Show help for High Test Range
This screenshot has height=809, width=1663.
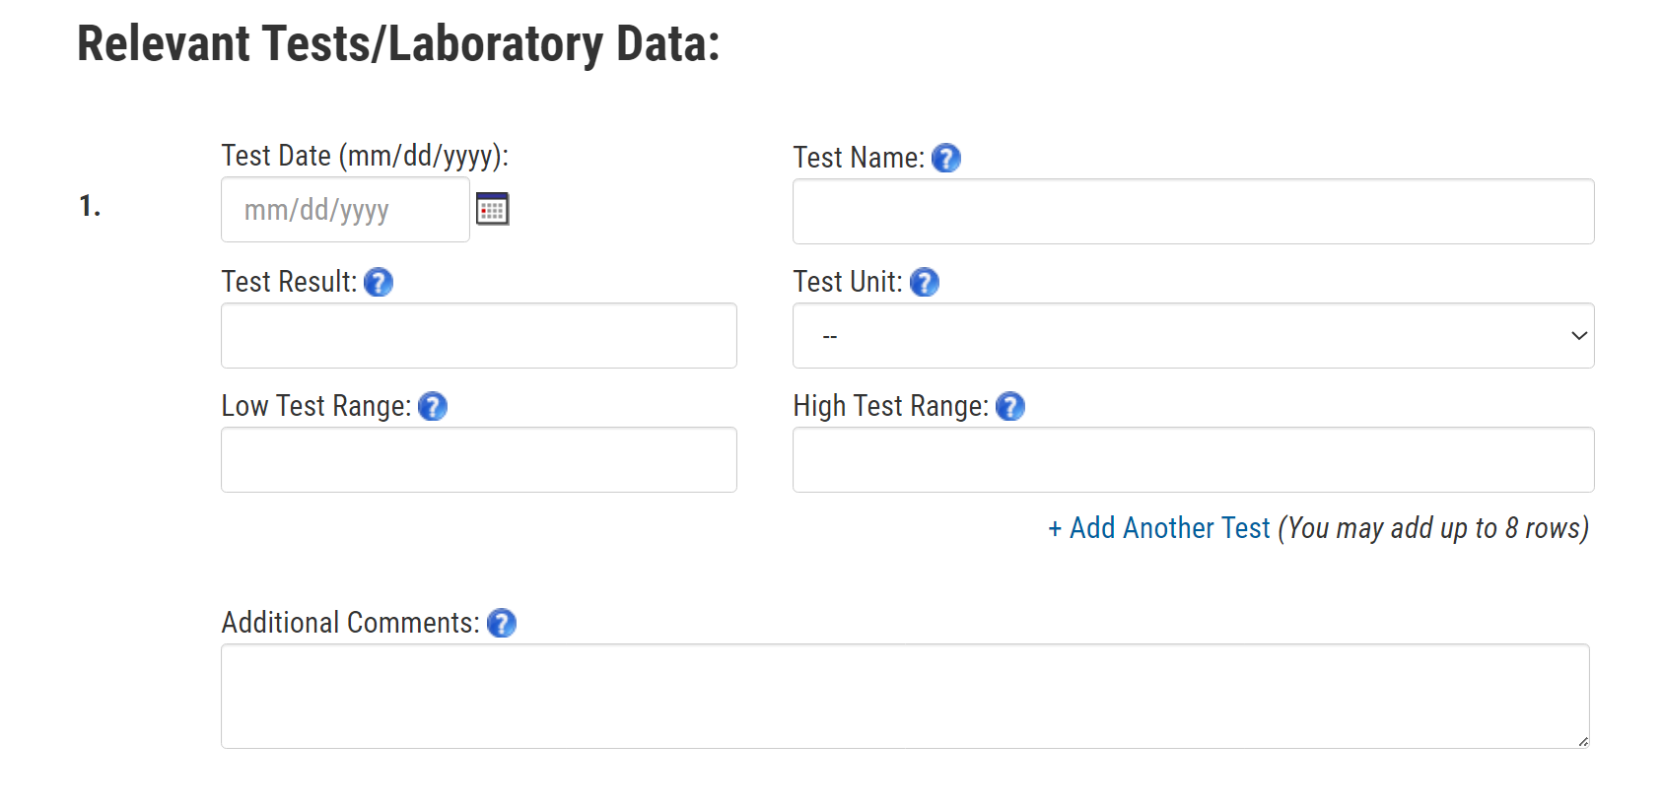[1010, 406]
